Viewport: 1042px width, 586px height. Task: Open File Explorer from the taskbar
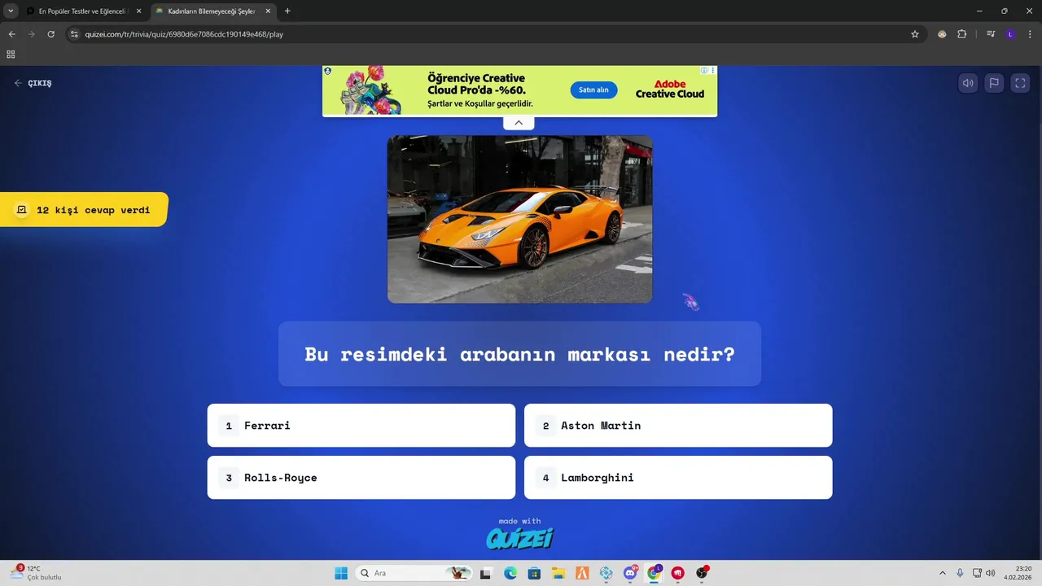[558, 573]
